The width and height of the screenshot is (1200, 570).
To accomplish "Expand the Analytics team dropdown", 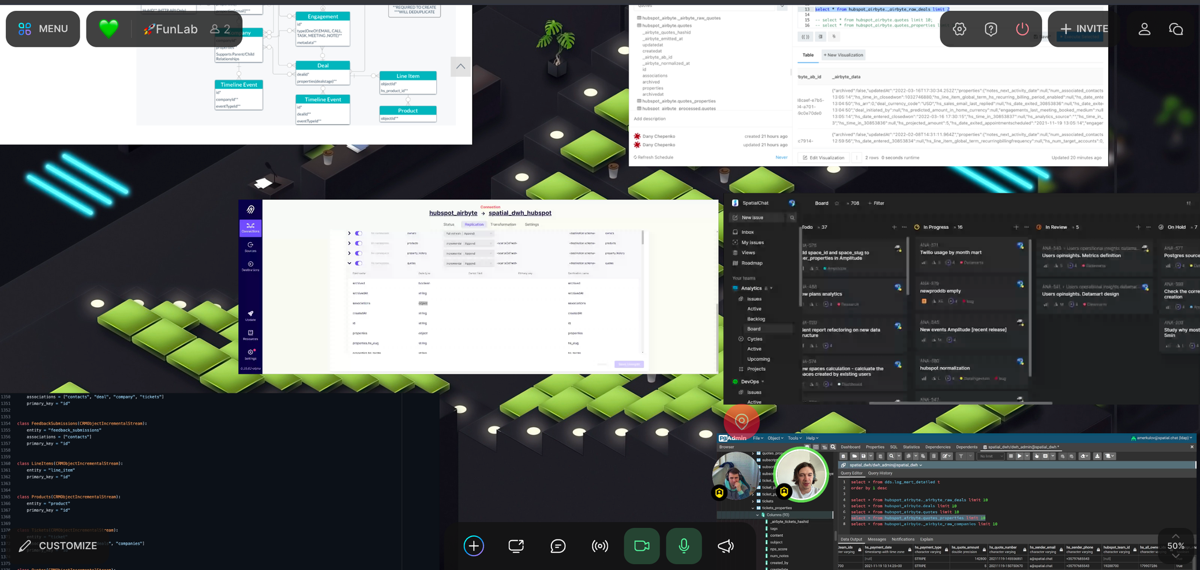I will tap(771, 289).
